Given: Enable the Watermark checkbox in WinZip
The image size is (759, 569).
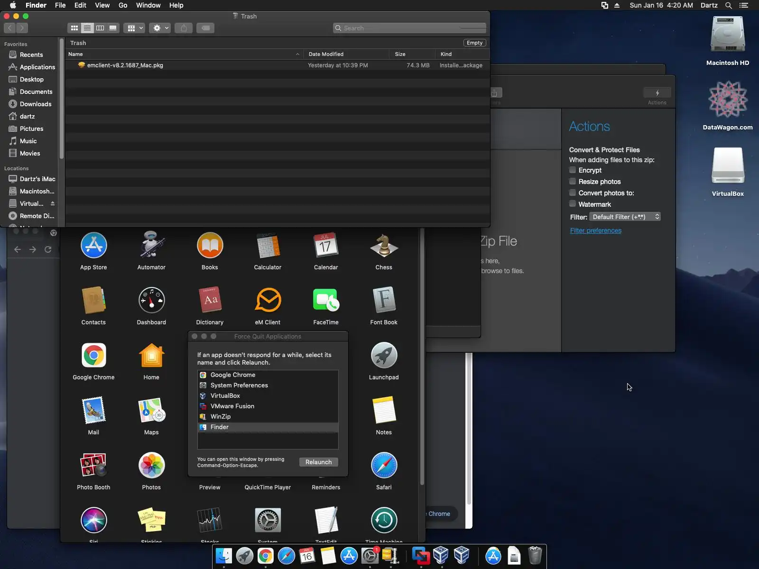Looking at the screenshot, I should (573, 204).
